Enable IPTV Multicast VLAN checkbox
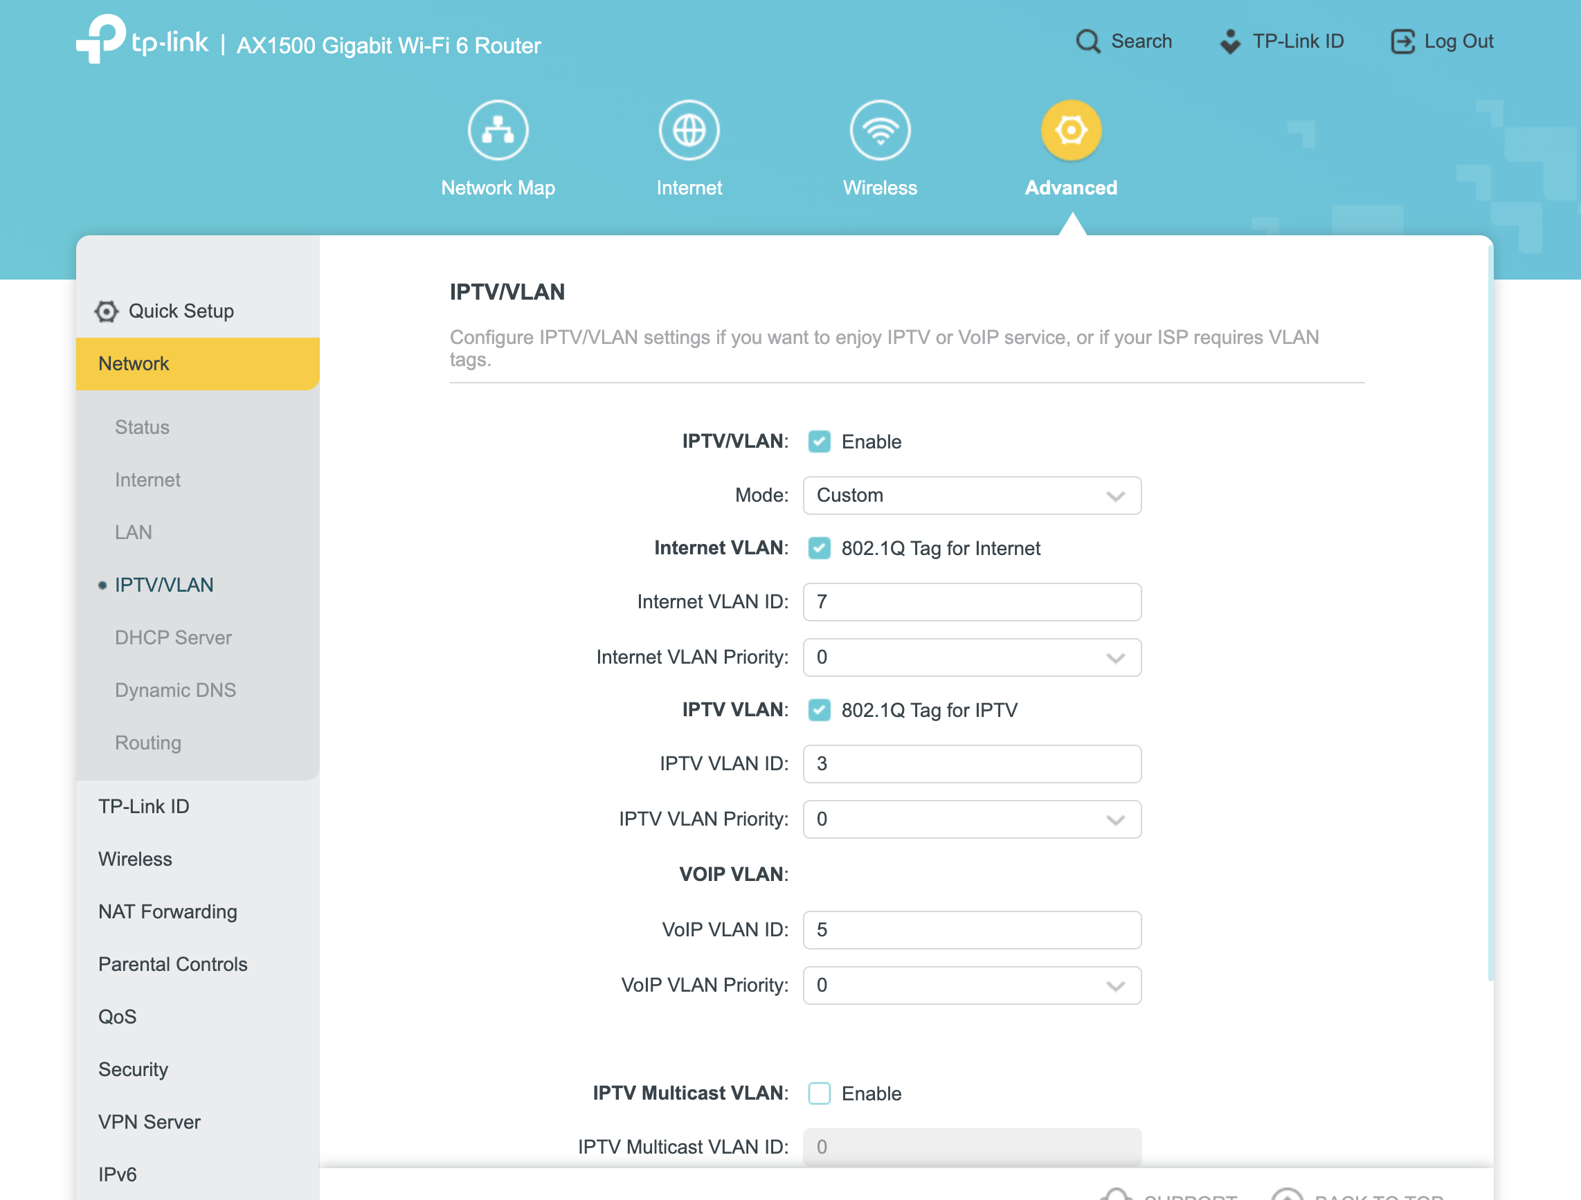This screenshot has height=1200, width=1581. pyautogui.click(x=819, y=1093)
